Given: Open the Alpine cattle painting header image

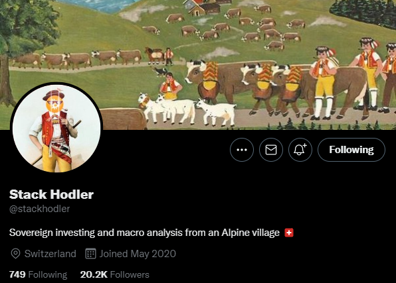Looking at the screenshot, I should (x=198, y=65).
